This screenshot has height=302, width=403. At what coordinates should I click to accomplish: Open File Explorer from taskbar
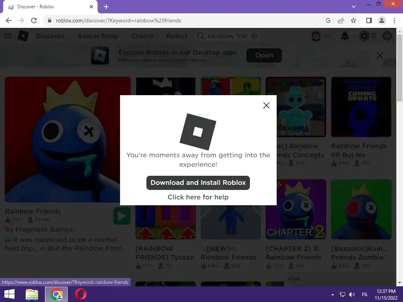[32, 294]
